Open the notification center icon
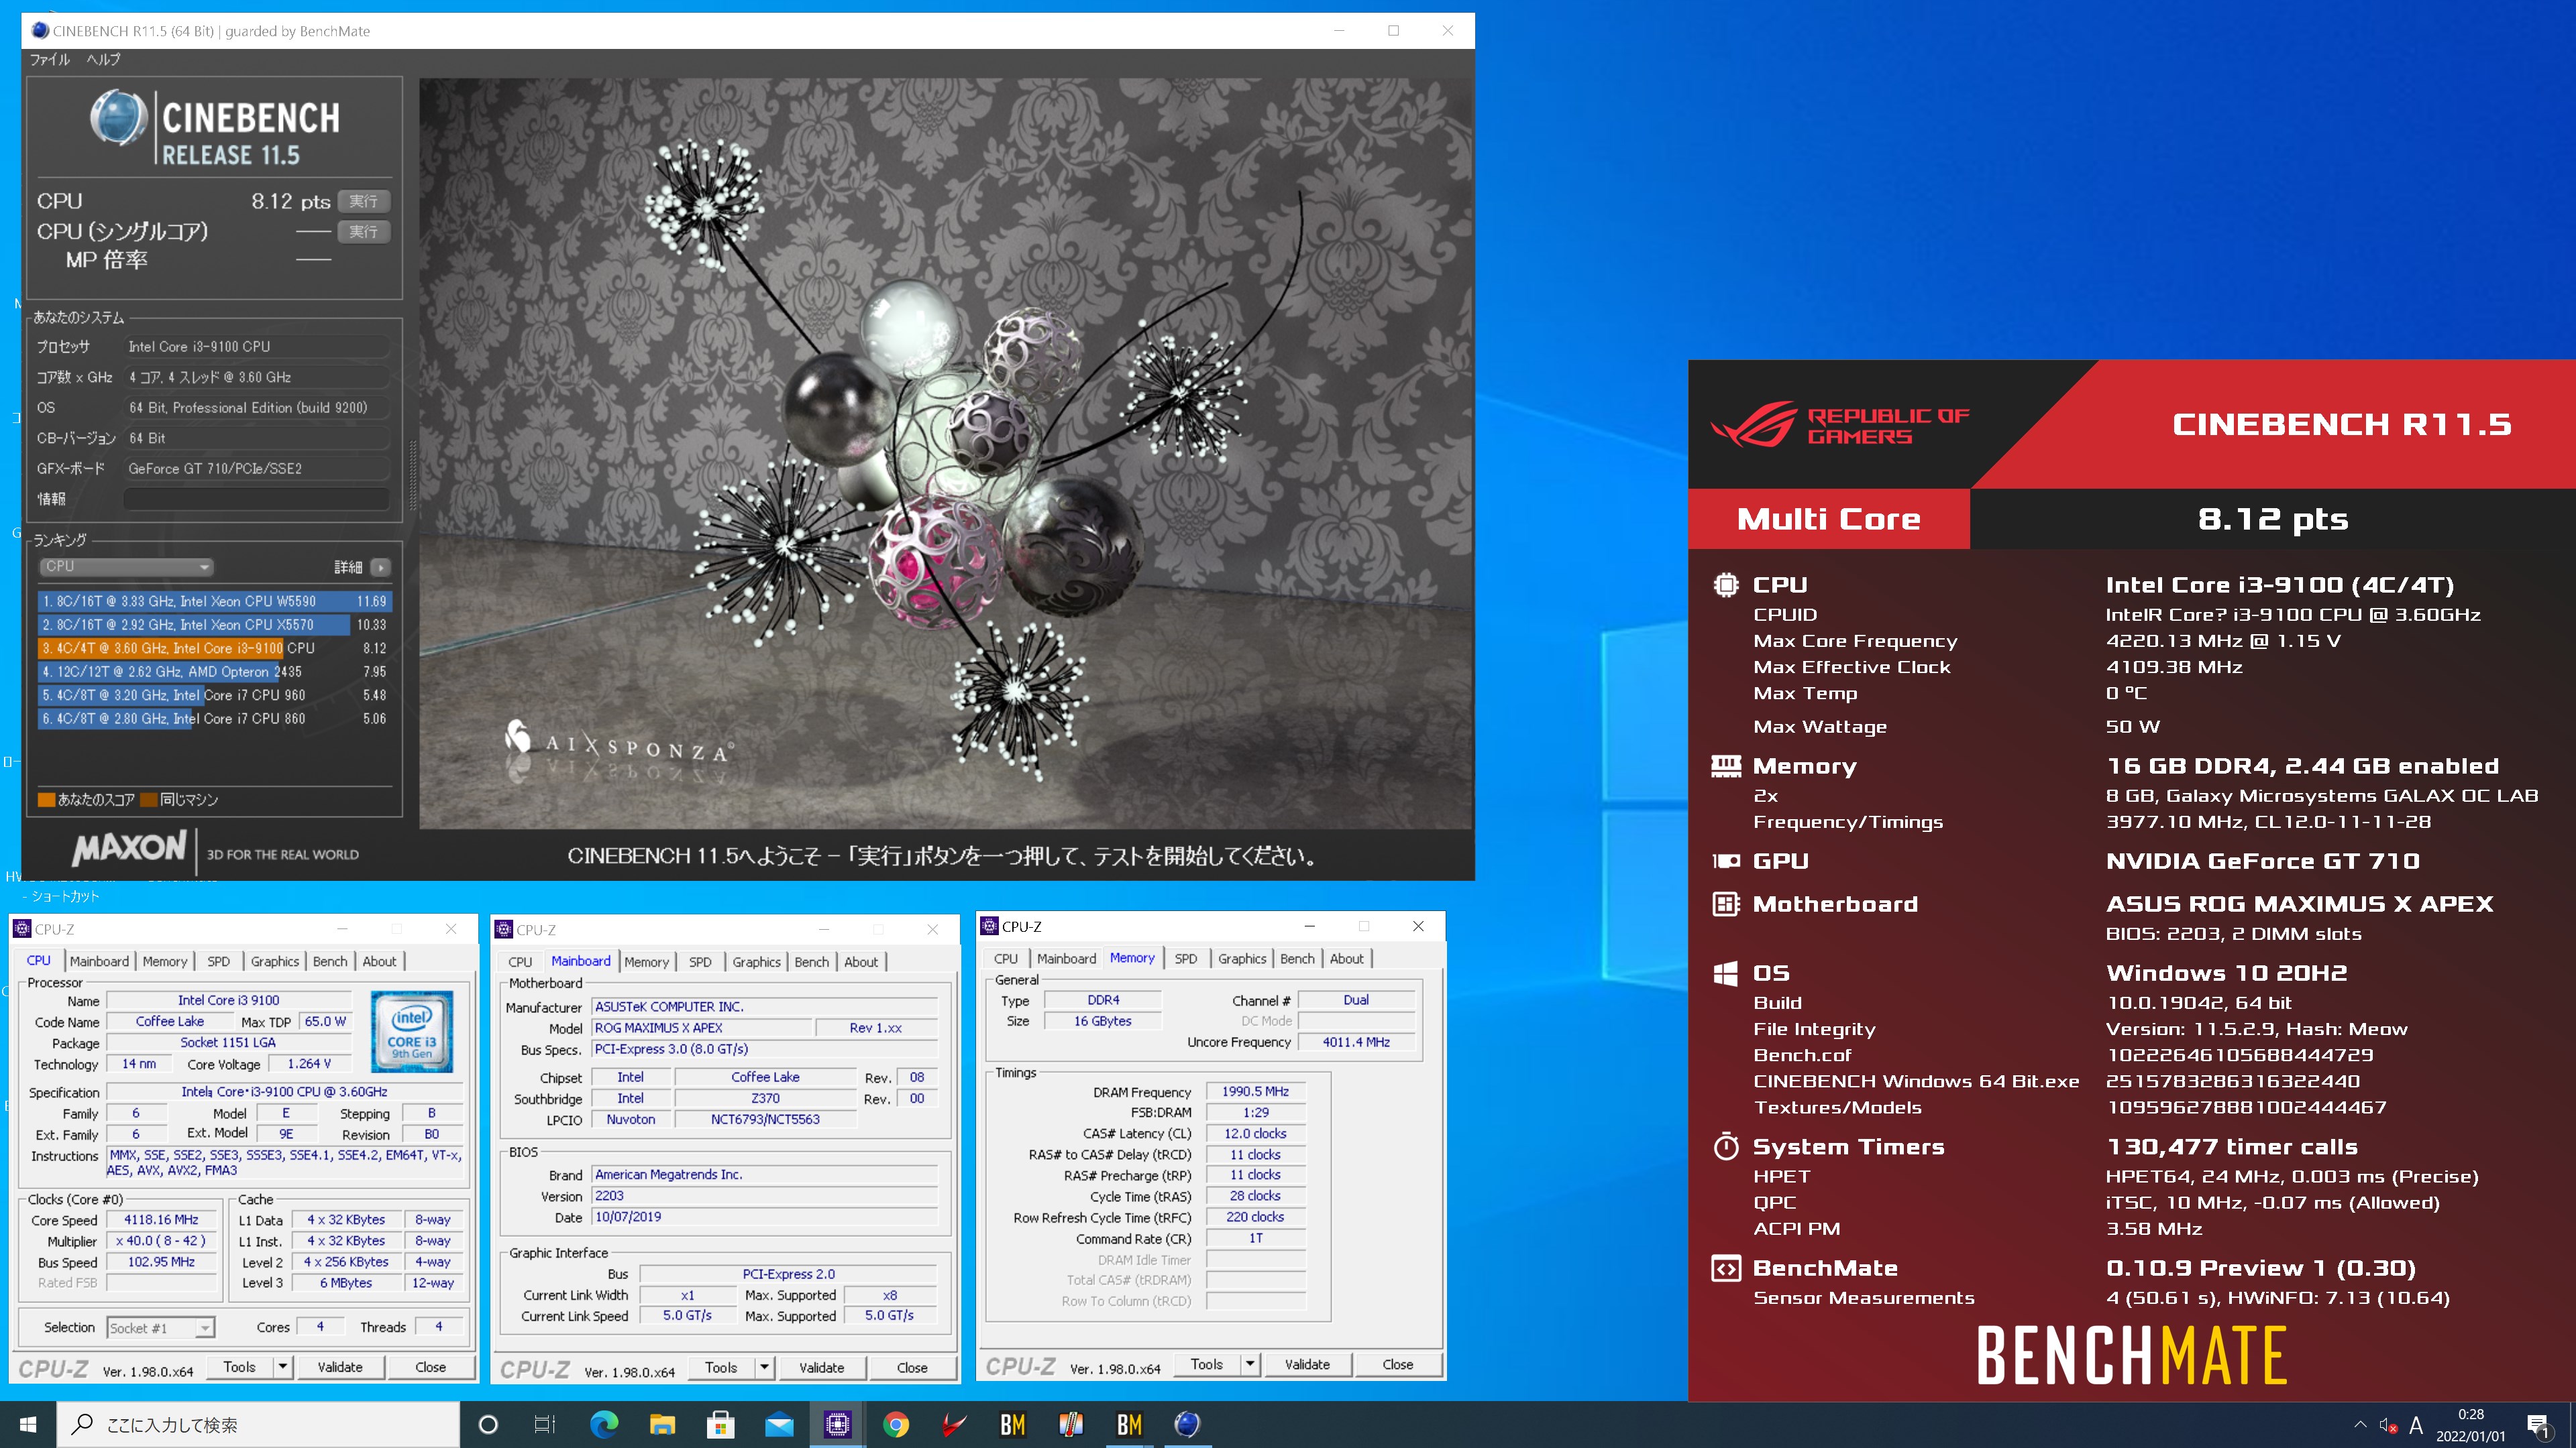2576x1448 pixels. tap(2538, 1425)
